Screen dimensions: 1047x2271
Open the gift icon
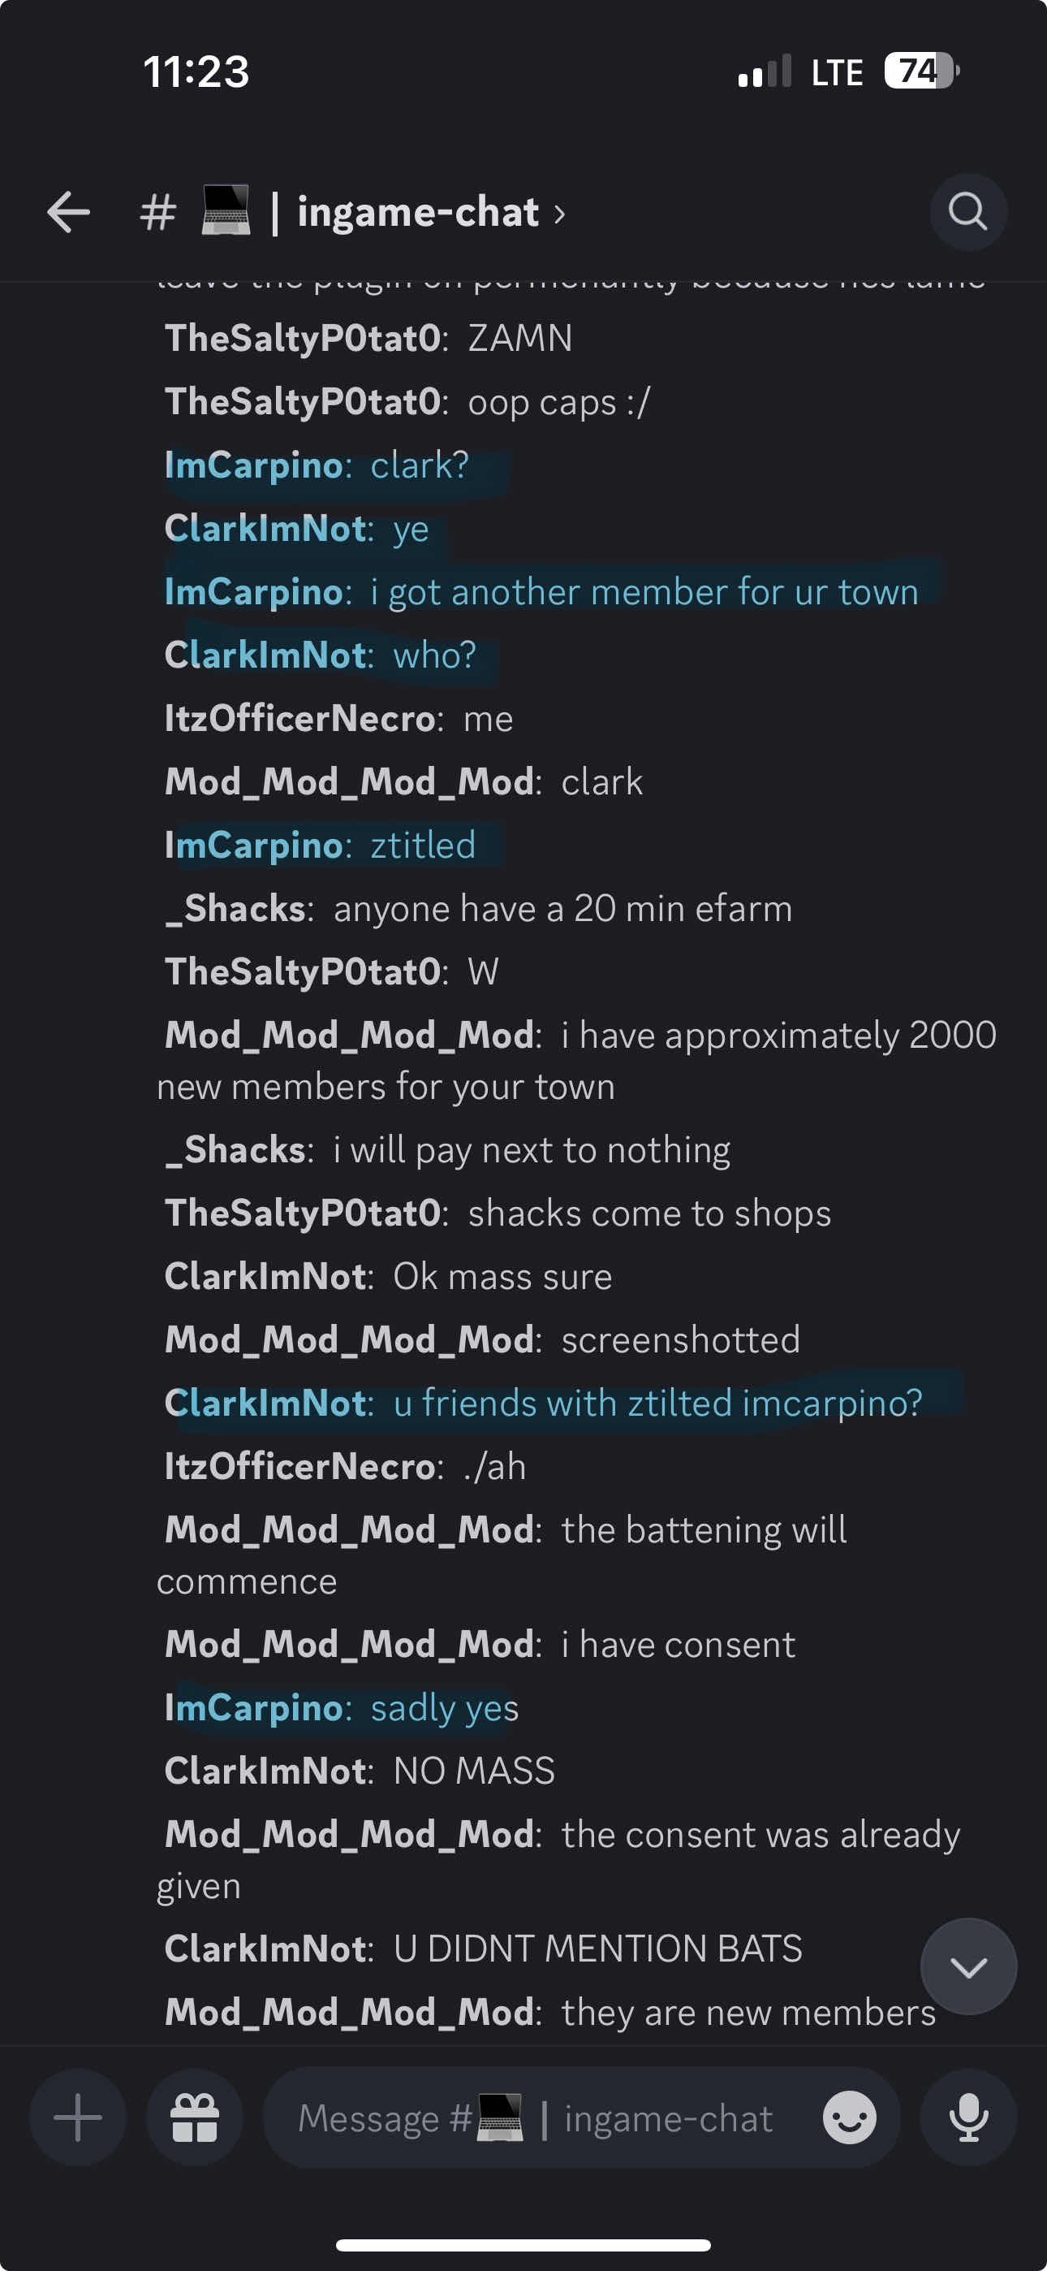tap(194, 2117)
